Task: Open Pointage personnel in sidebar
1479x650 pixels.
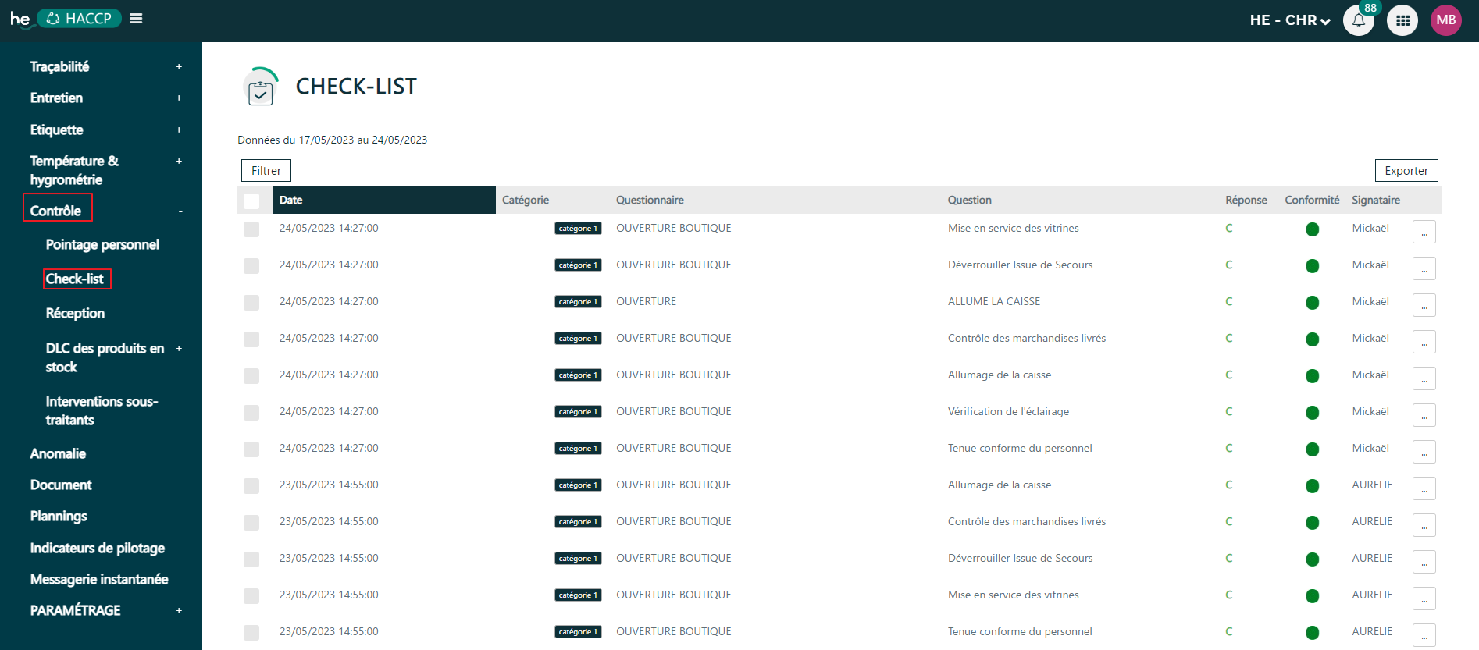Action: click(x=102, y=245)
